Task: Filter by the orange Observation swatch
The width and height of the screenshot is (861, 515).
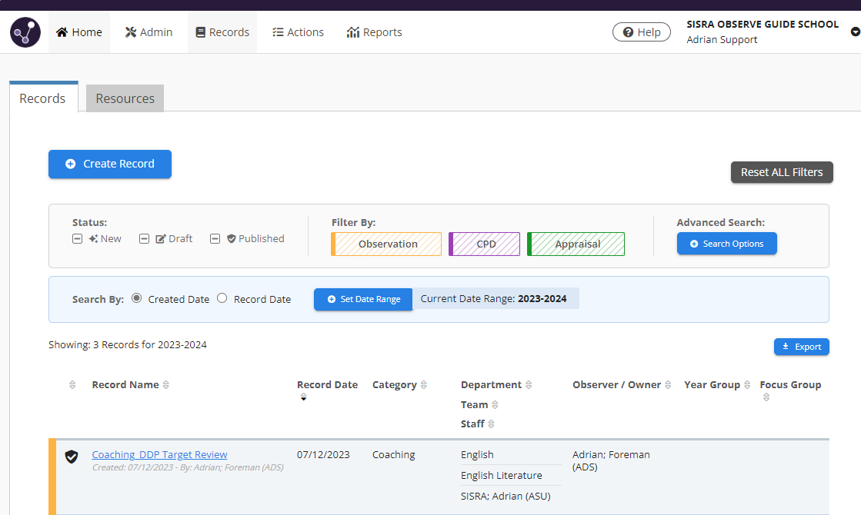Action: tap(386, 244)
